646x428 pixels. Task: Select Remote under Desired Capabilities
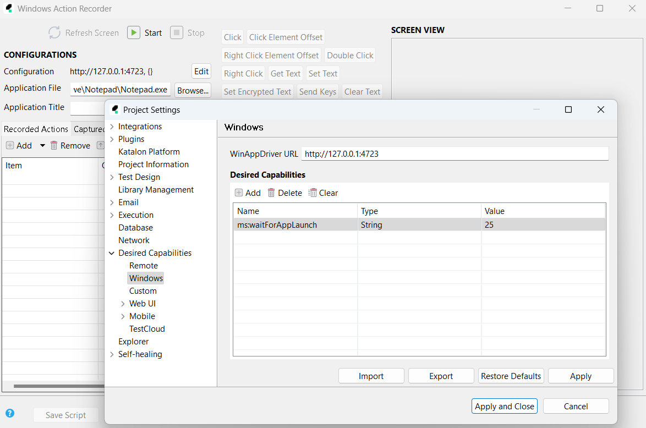click(143, 266)
